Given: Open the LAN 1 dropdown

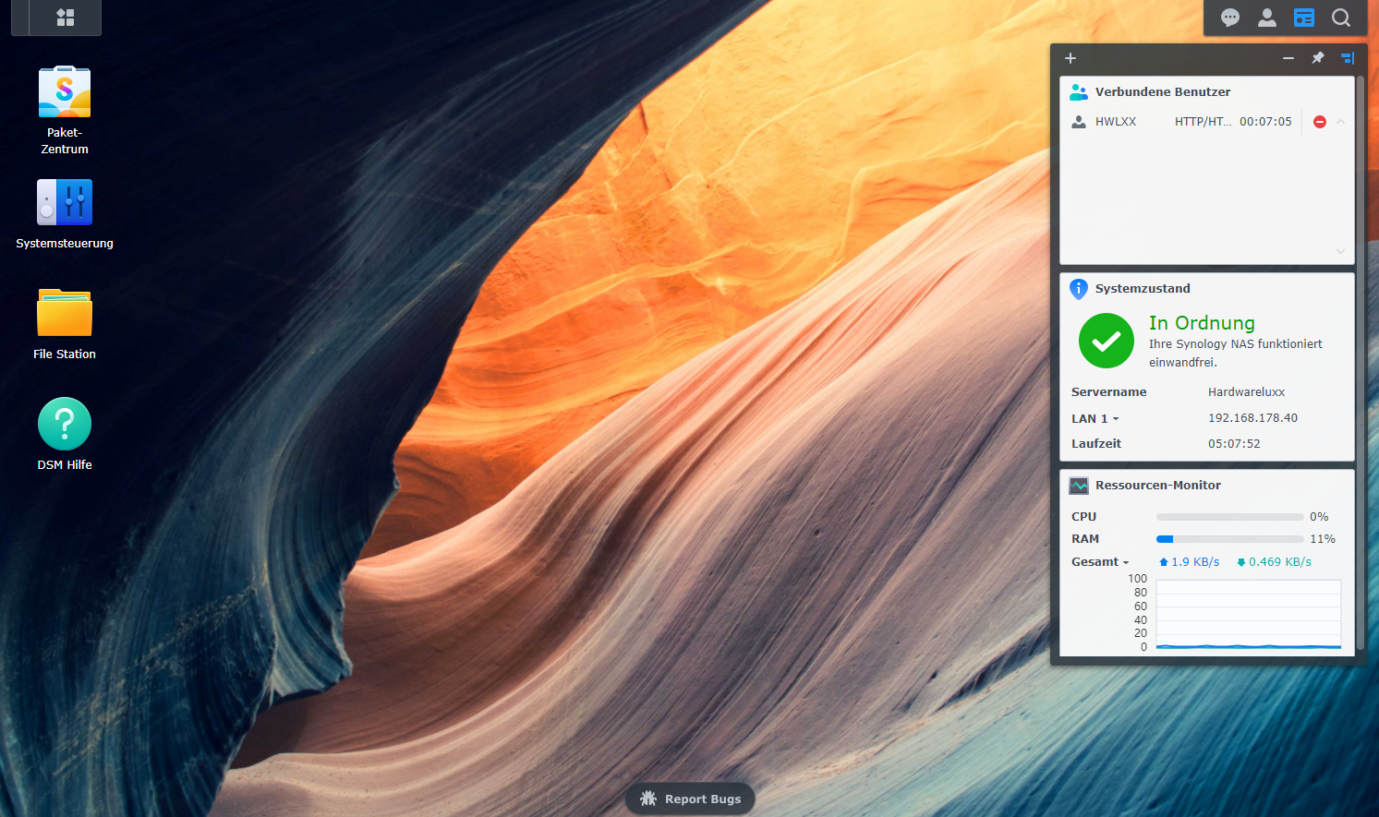Looking at the screenshot, I should click(x=1095, y=419).
